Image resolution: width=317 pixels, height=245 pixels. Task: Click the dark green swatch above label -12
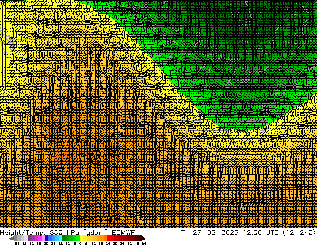(x=64, y=238)
